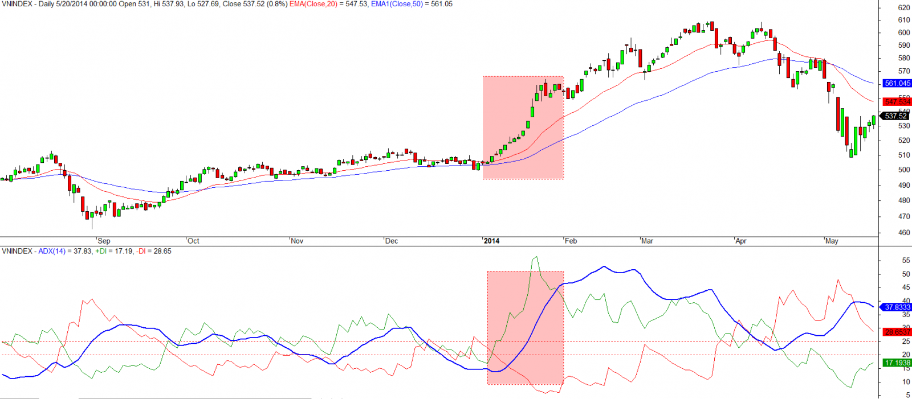Click the ADX(14) label in the indicator pane
The width and height of the screenshot is (912, 399).
tap(51, 251)
